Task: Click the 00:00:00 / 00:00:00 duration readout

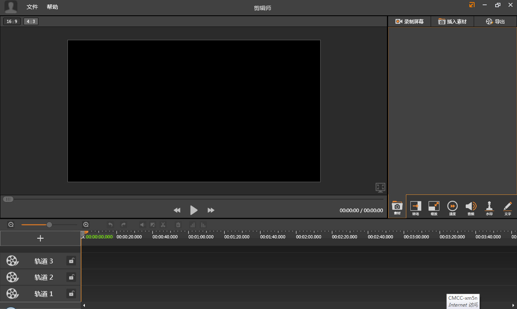Action: click(361, 210)
